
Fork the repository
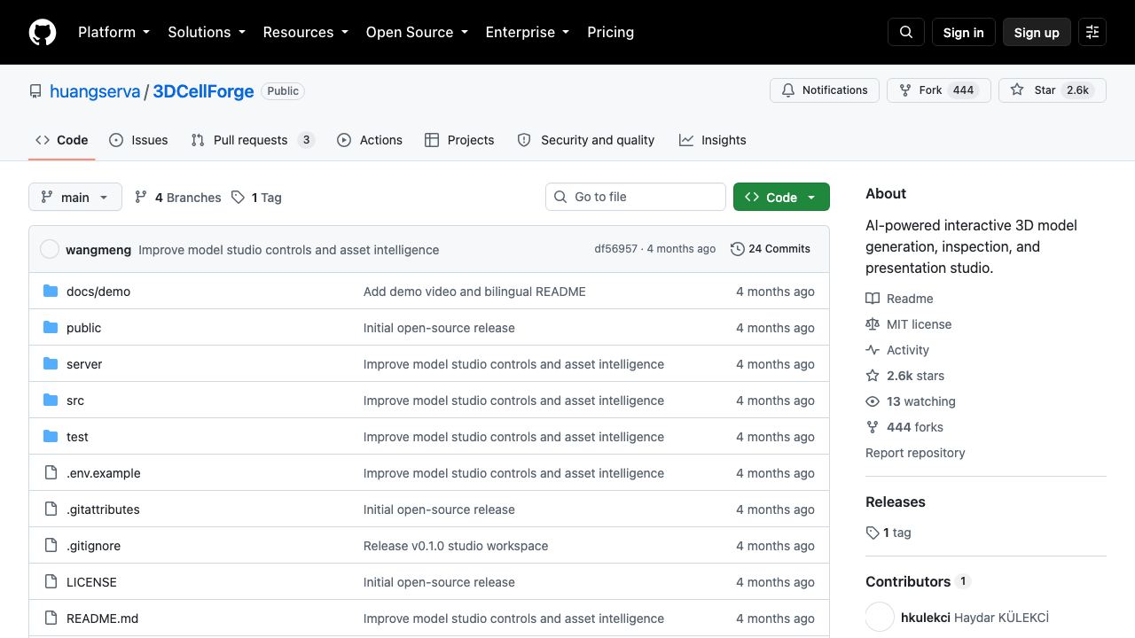[x=938, y=90]
